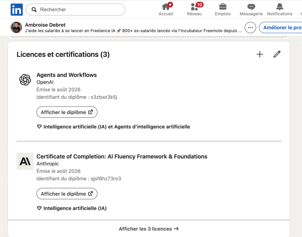Open the LinkedIn home logo
302x237 pixels.
click(17, 10)
